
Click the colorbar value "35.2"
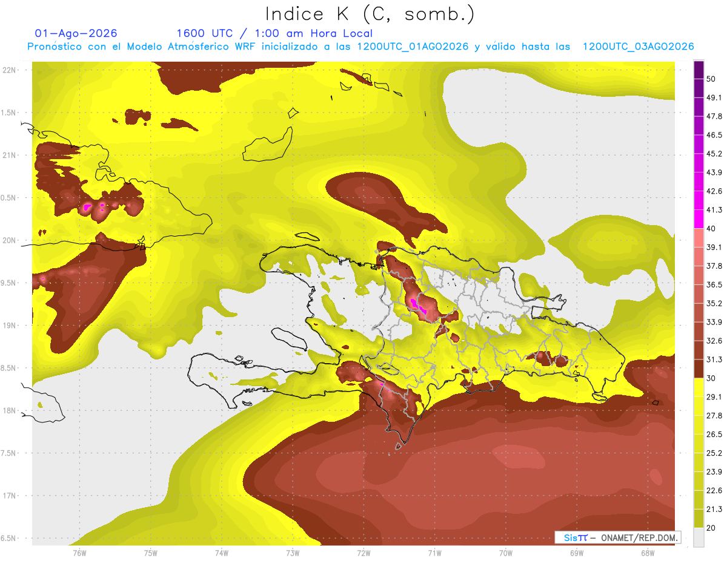click(714, 304)
